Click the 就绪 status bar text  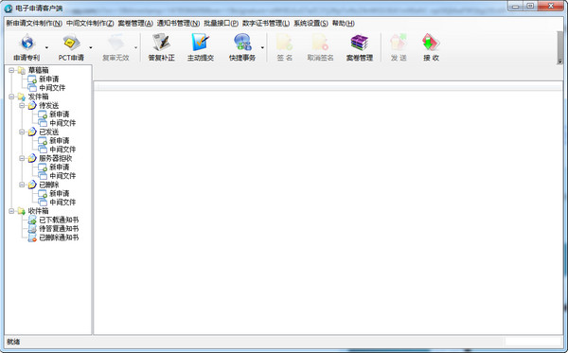tap(13, 342)
